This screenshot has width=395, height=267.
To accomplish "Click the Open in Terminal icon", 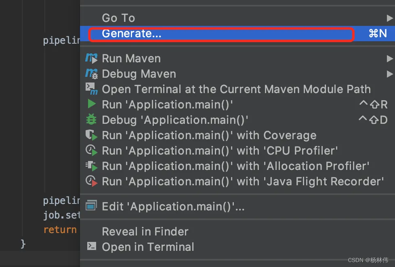I will tap(92, 247).
